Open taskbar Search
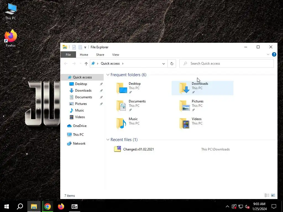This screenshot has width=283, height=212. point(20,206)
